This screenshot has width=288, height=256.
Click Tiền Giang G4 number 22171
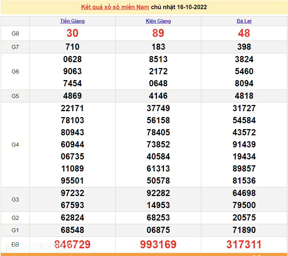tap(72, 108)
